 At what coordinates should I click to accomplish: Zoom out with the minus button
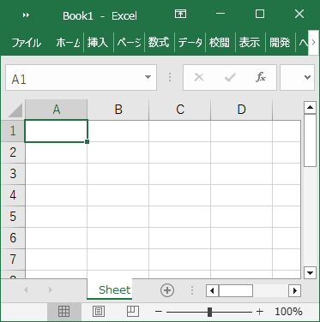[159, 312]
